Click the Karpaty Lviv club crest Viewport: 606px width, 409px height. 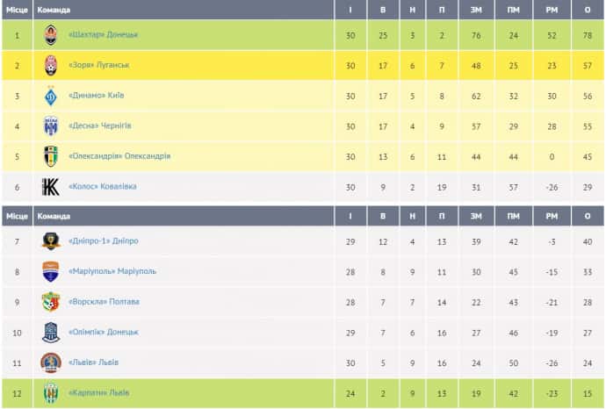pyautogui.click(x=51, y=392)
